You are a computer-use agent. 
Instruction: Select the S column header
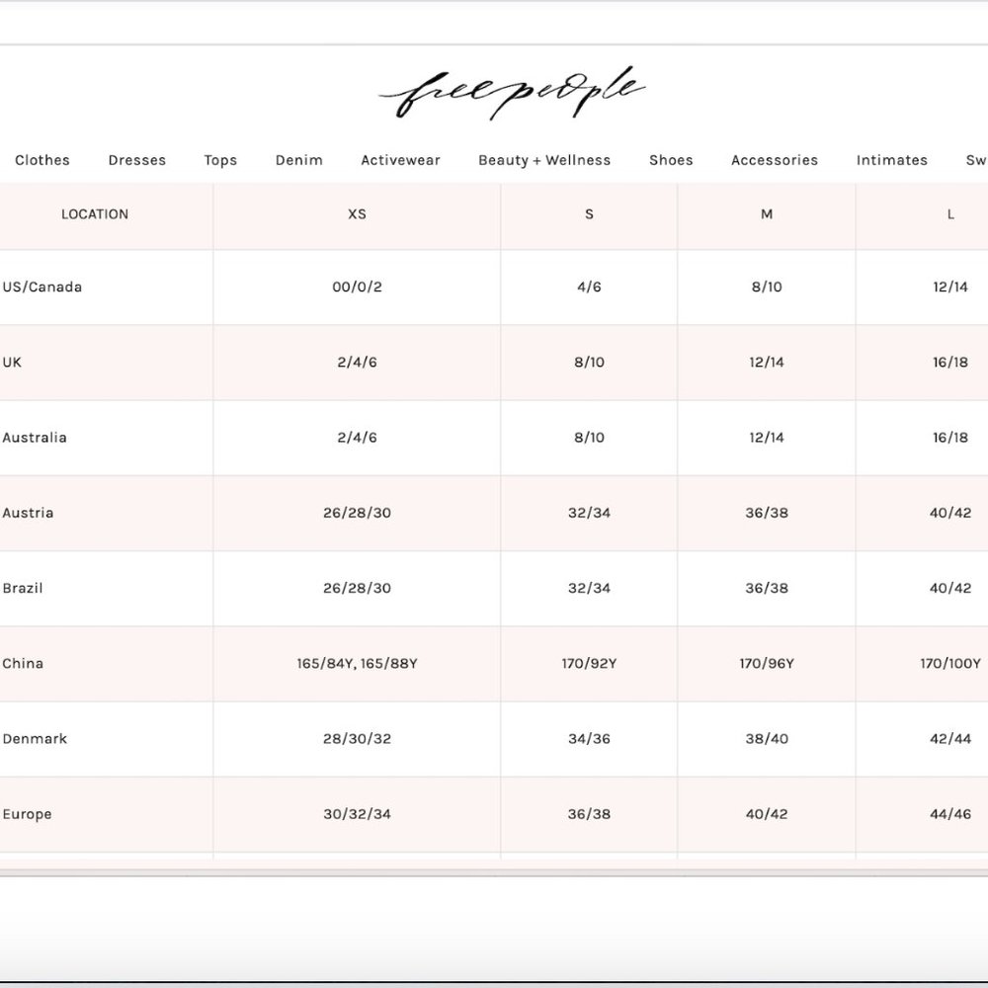click(589, 214)
